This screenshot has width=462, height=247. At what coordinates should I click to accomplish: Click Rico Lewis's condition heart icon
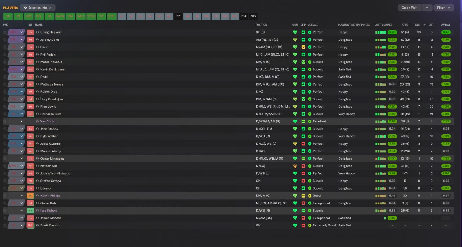(295, 107)
